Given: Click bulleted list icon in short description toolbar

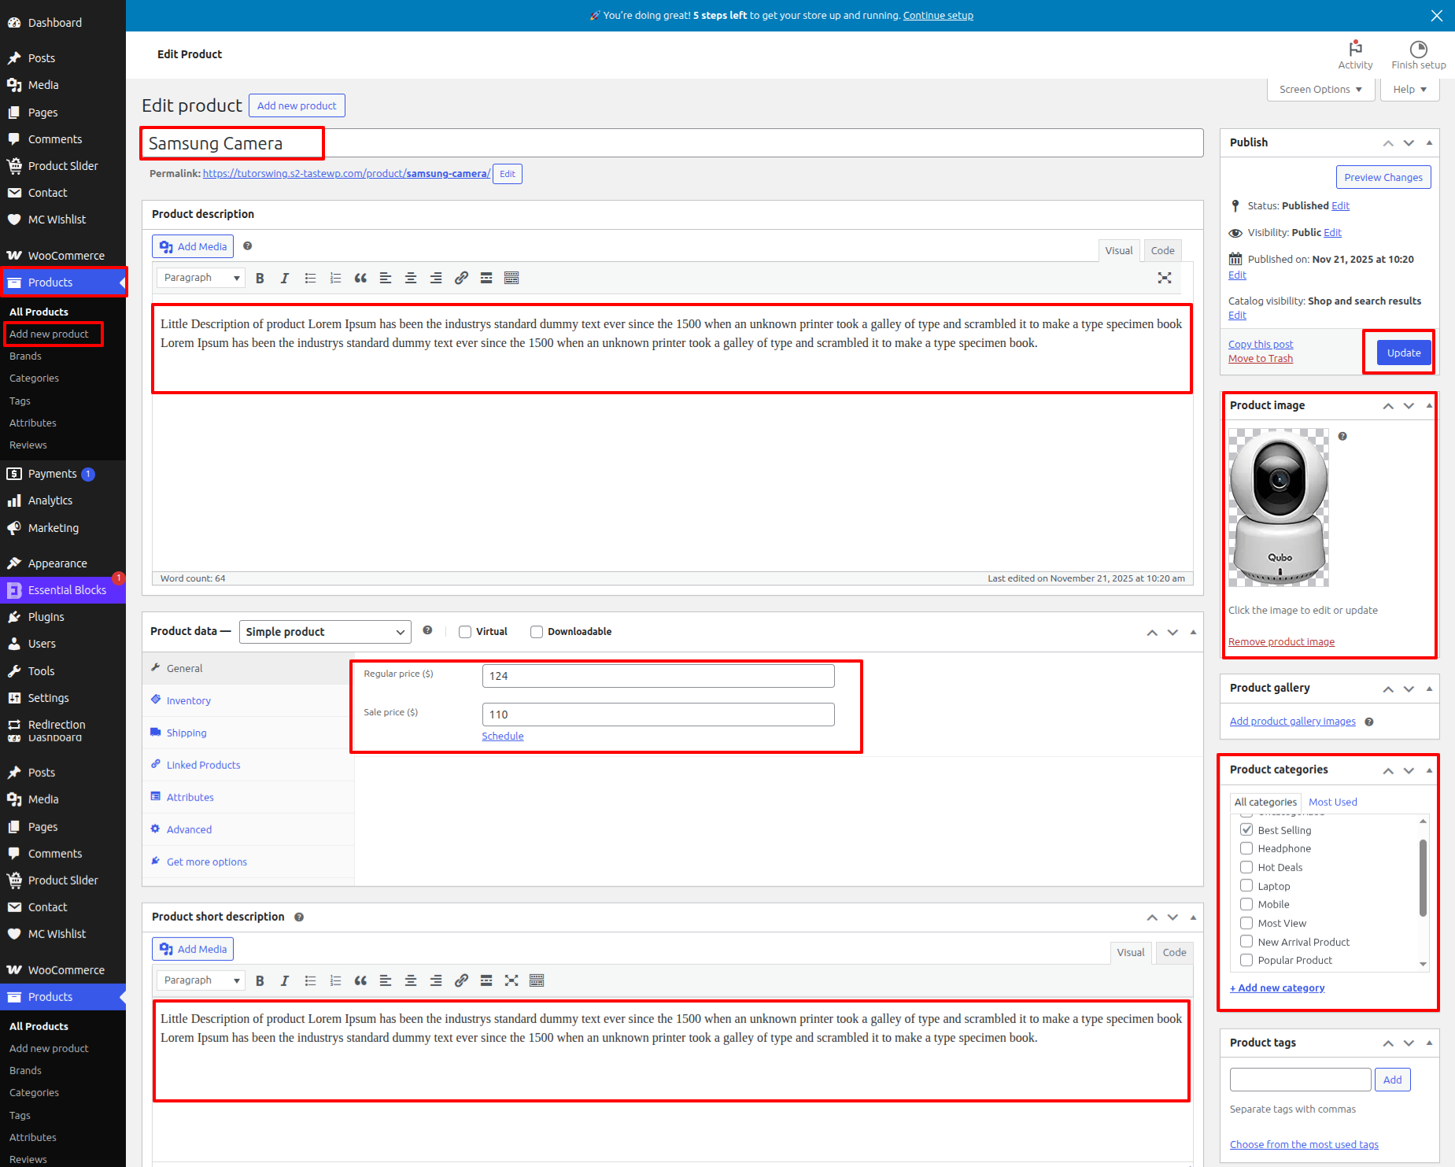Looking at the screenshot, I should tap(310, 981).
